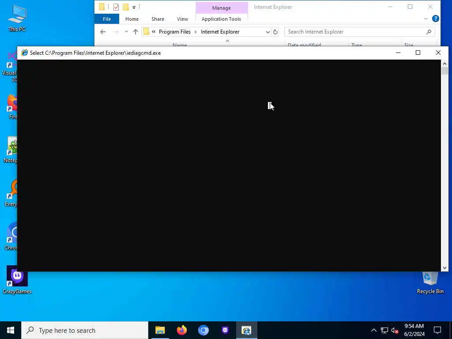452x339 pixels.
Task: Click Properties icon in Quick Access Toolbar
Action: [116, 7]
